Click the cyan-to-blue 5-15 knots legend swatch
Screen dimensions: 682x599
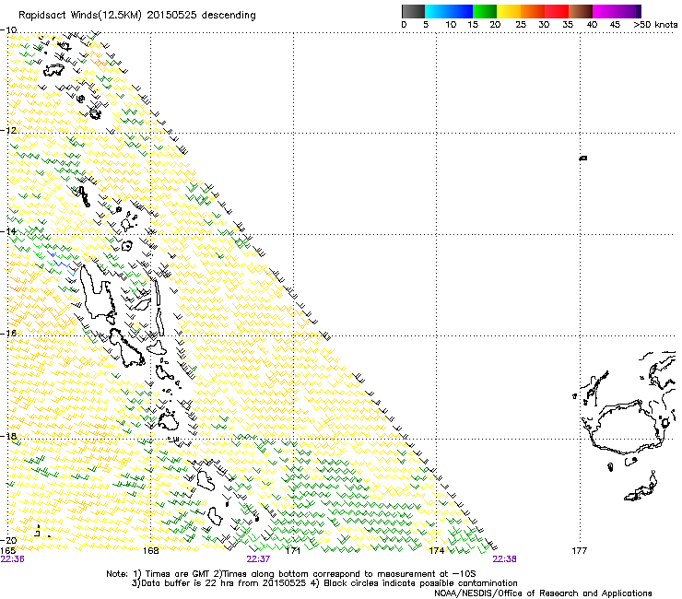click(449, 11)
